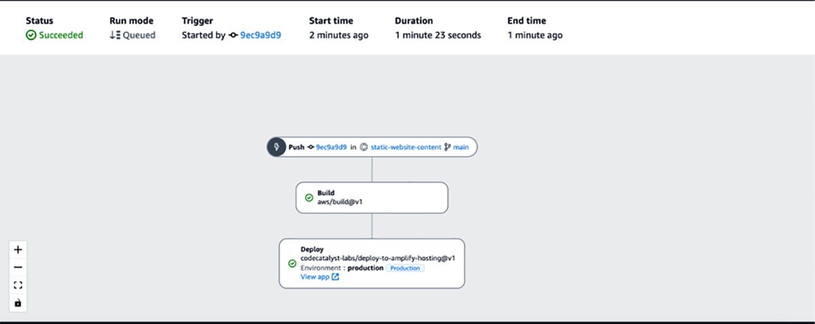Open the static-website-content repository link
The image size is (815, 324).
pos(405,147)
